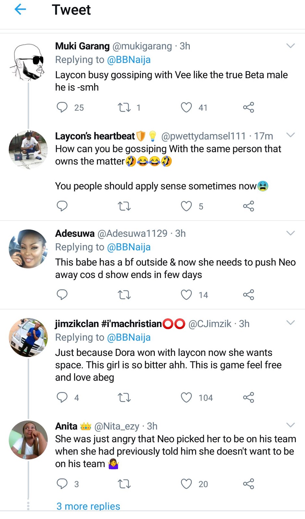Share the tweet by Adesuwa
305x519 pixels.
pyautogui.click(x=249, y=295)
